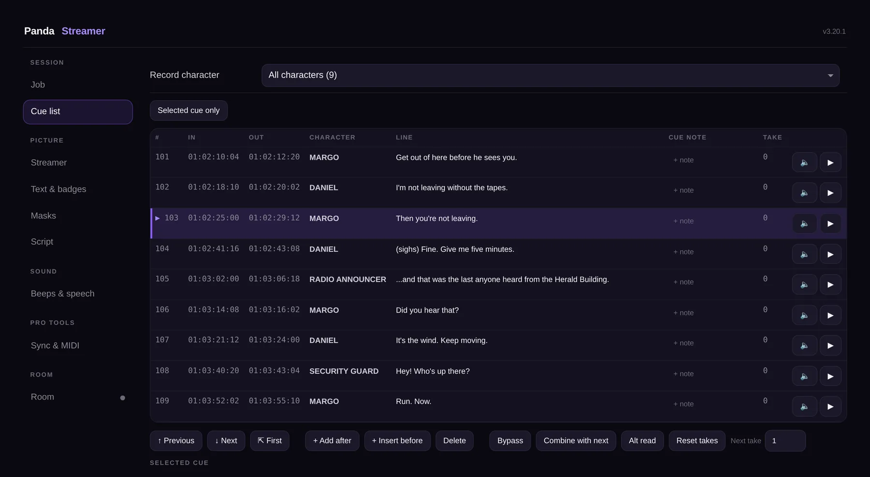Click the speaker icon on cue 106
This screenshot has width=870, height=477.
click(x=804, y=315)
